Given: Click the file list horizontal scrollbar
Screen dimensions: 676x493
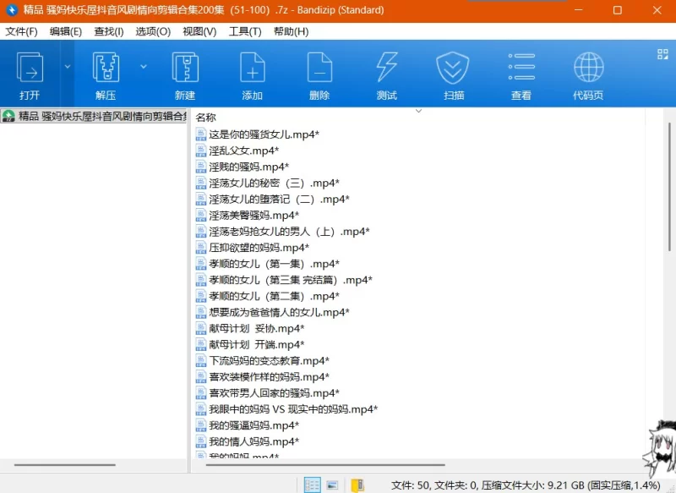Looking at the screenshot, I should click(x=325, y=465).
